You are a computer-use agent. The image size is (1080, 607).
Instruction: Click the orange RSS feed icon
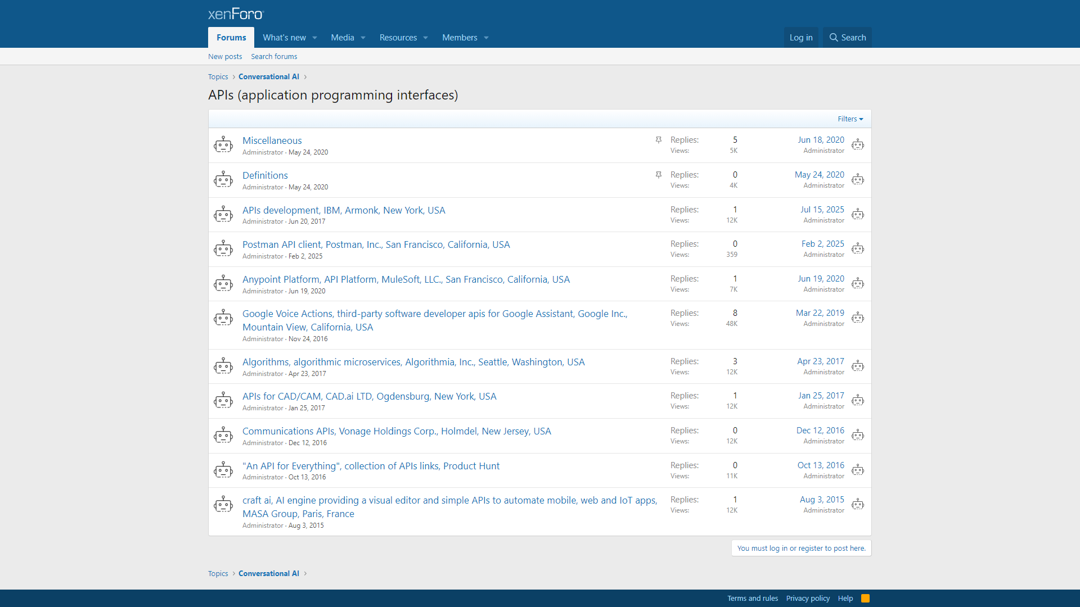pyautogui.click(x=865, y=598)
